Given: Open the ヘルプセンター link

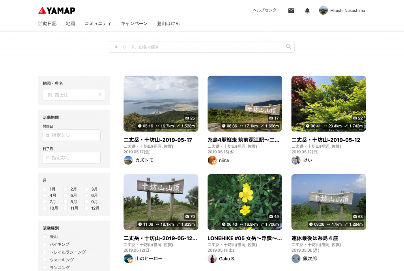Looking at the screenshot, I should tap(267, 11).
